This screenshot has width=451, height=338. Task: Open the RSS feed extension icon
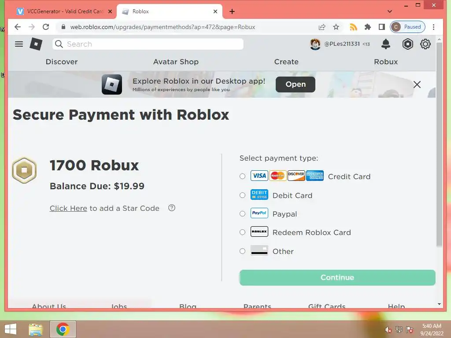353,27
